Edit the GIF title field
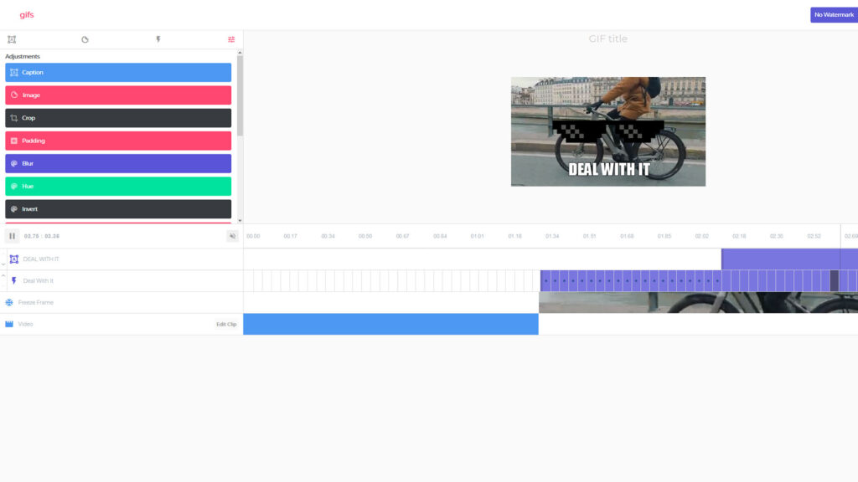 (608, 38)
